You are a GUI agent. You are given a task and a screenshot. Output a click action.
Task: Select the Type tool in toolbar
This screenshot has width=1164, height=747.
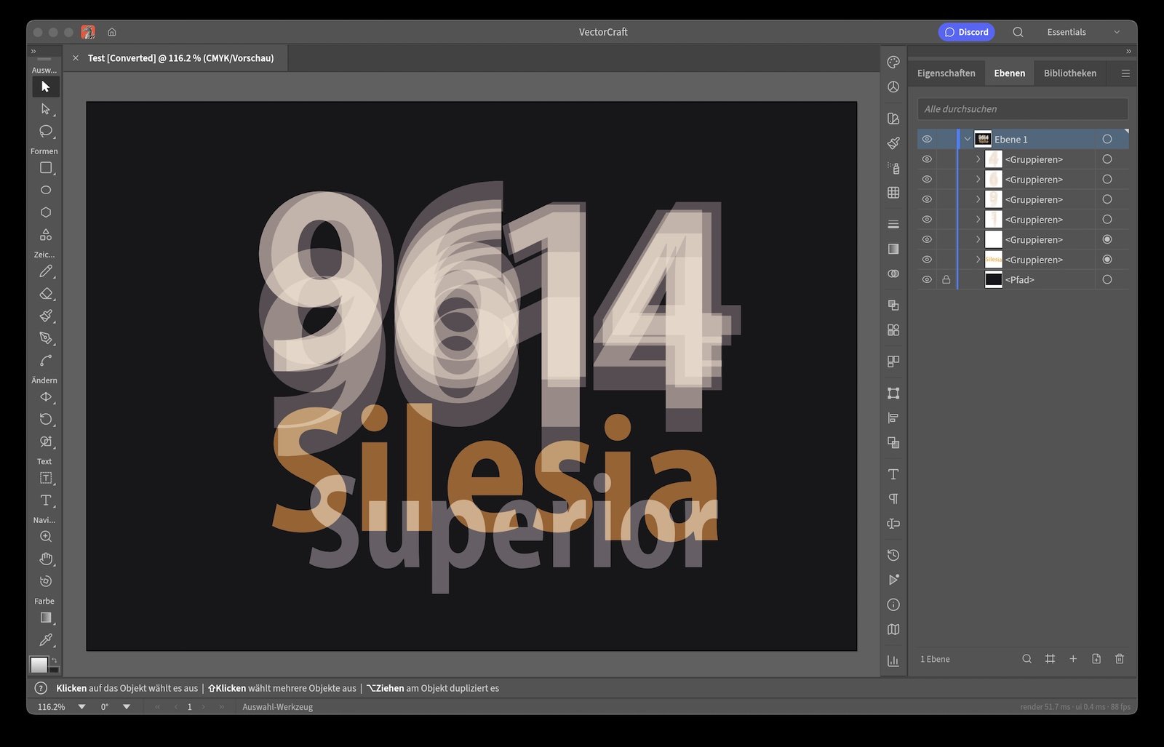(46, 500)
